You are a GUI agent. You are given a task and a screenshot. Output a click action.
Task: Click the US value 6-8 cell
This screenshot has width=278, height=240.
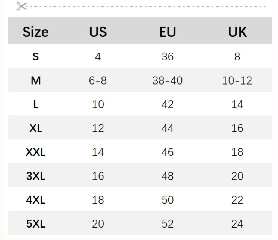coord(98,80)
